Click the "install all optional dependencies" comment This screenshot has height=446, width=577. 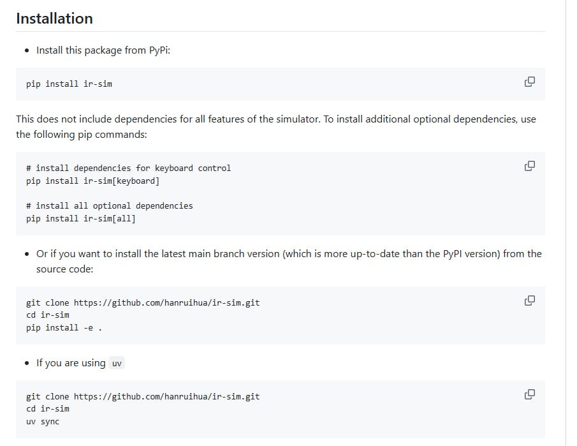click(109, 206)
